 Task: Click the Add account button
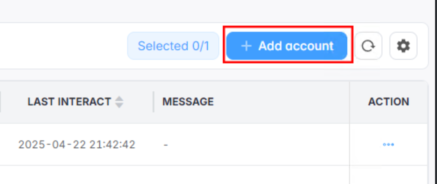coord(287,46)
